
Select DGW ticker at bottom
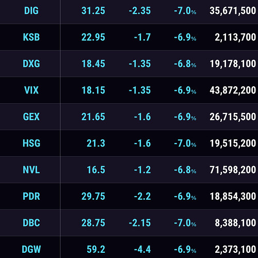click(x=31, y=249)
